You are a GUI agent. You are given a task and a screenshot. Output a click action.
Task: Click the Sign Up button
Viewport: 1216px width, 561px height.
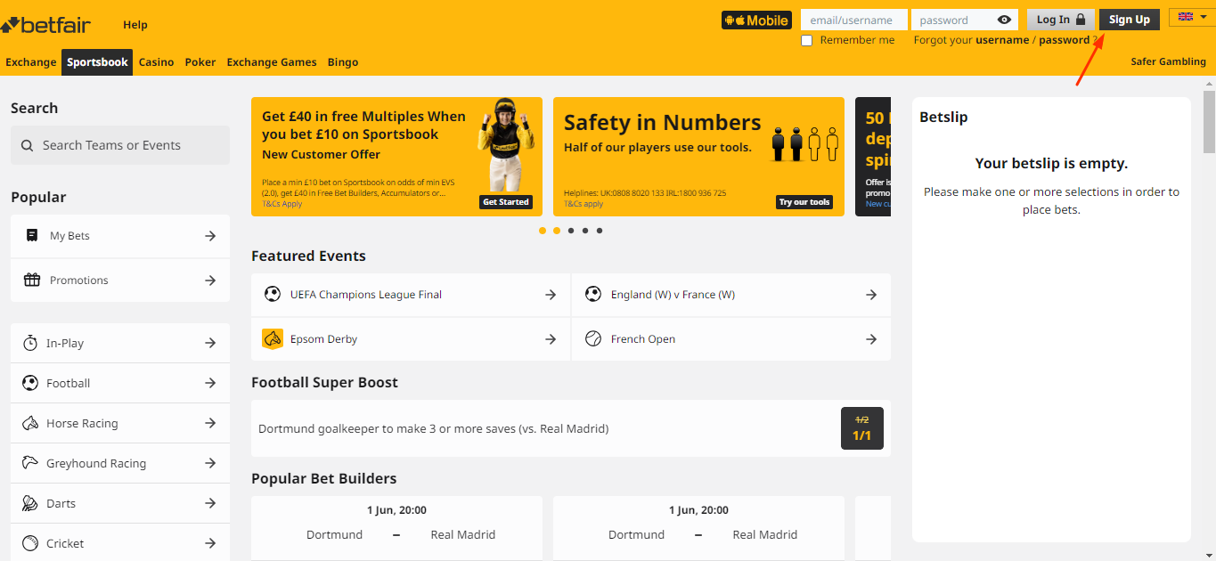(1130, 20)
